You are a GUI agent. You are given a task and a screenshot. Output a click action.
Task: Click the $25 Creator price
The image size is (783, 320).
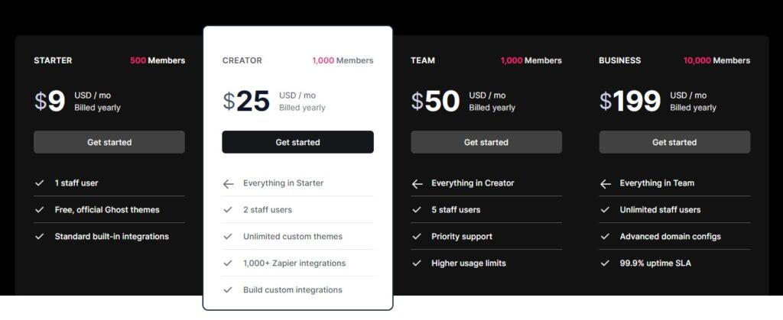click(246, 101)
